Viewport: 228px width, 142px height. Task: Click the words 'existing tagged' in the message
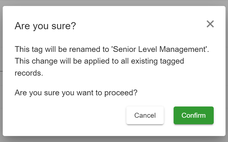[x=157, y=61]
